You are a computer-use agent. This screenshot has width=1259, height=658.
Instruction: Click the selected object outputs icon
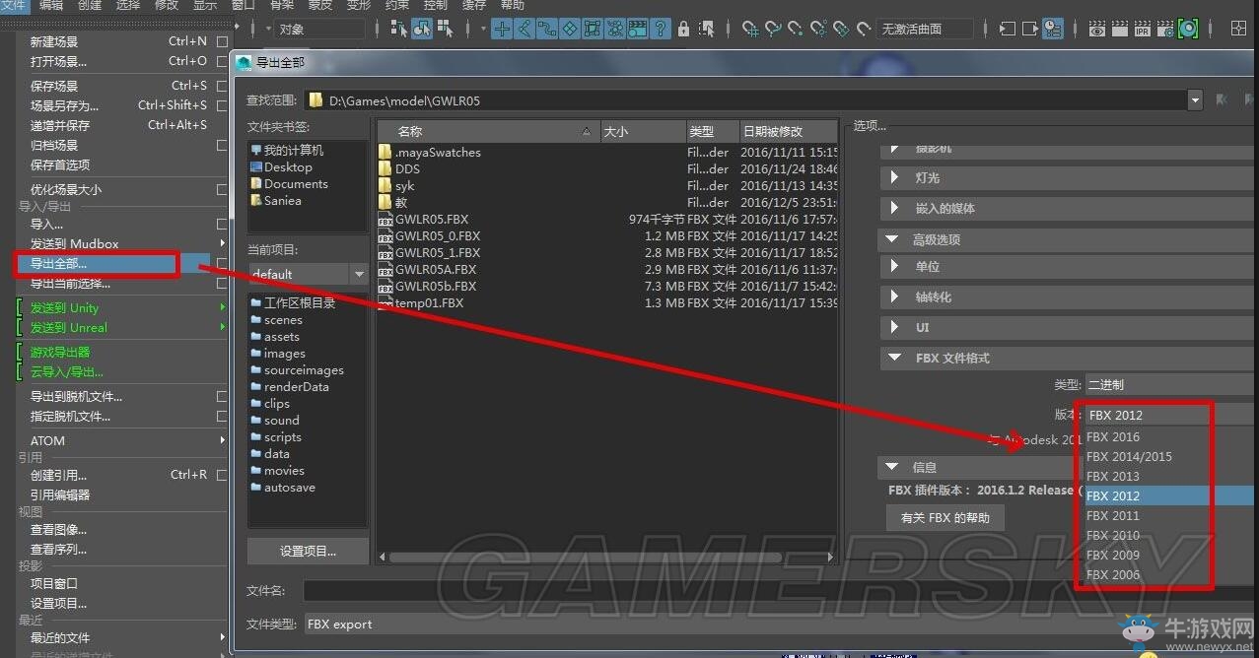pos(1029,29)
